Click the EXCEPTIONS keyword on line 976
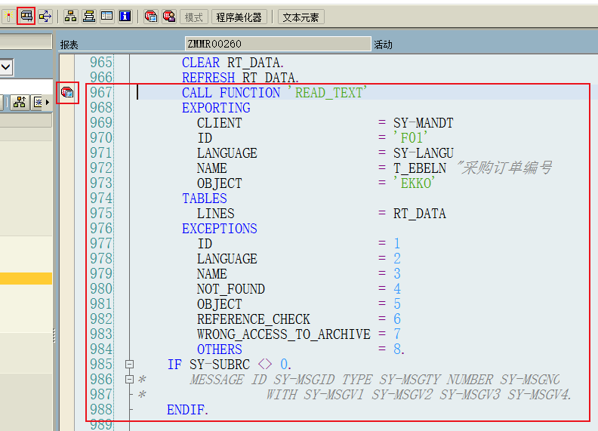The width and height of the screenshot is (598, 431). coord(219,229)
